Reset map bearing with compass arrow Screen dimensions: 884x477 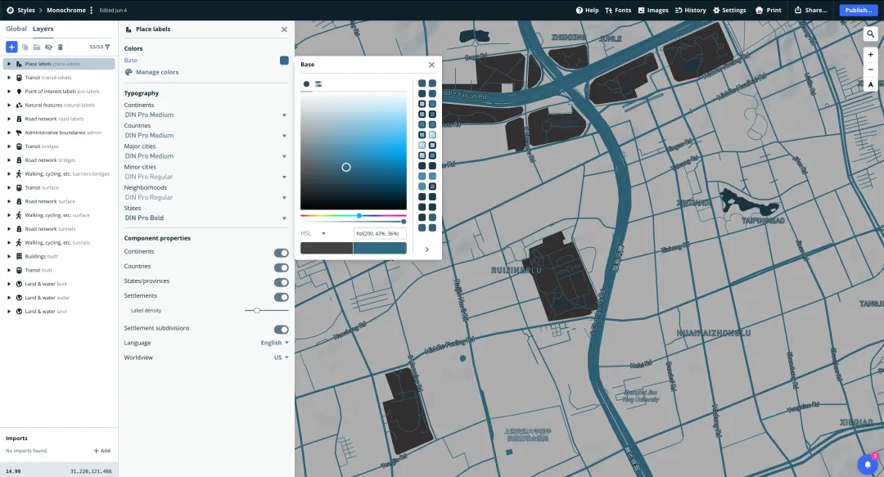pyautogui.click(x=871, y=84)
